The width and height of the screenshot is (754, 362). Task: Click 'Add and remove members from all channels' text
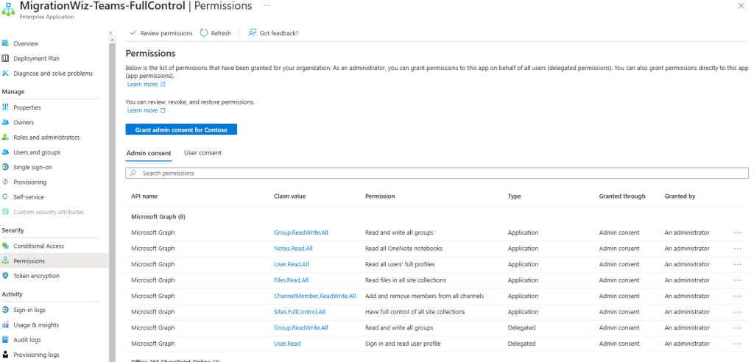425,296
